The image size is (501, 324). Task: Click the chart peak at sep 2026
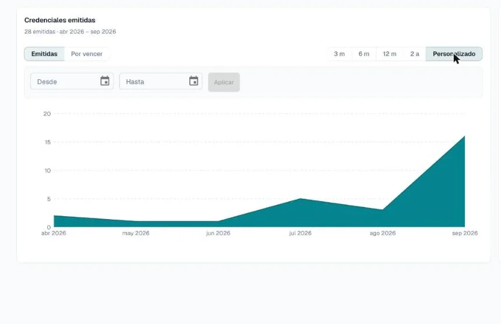(x=464, y=136)
